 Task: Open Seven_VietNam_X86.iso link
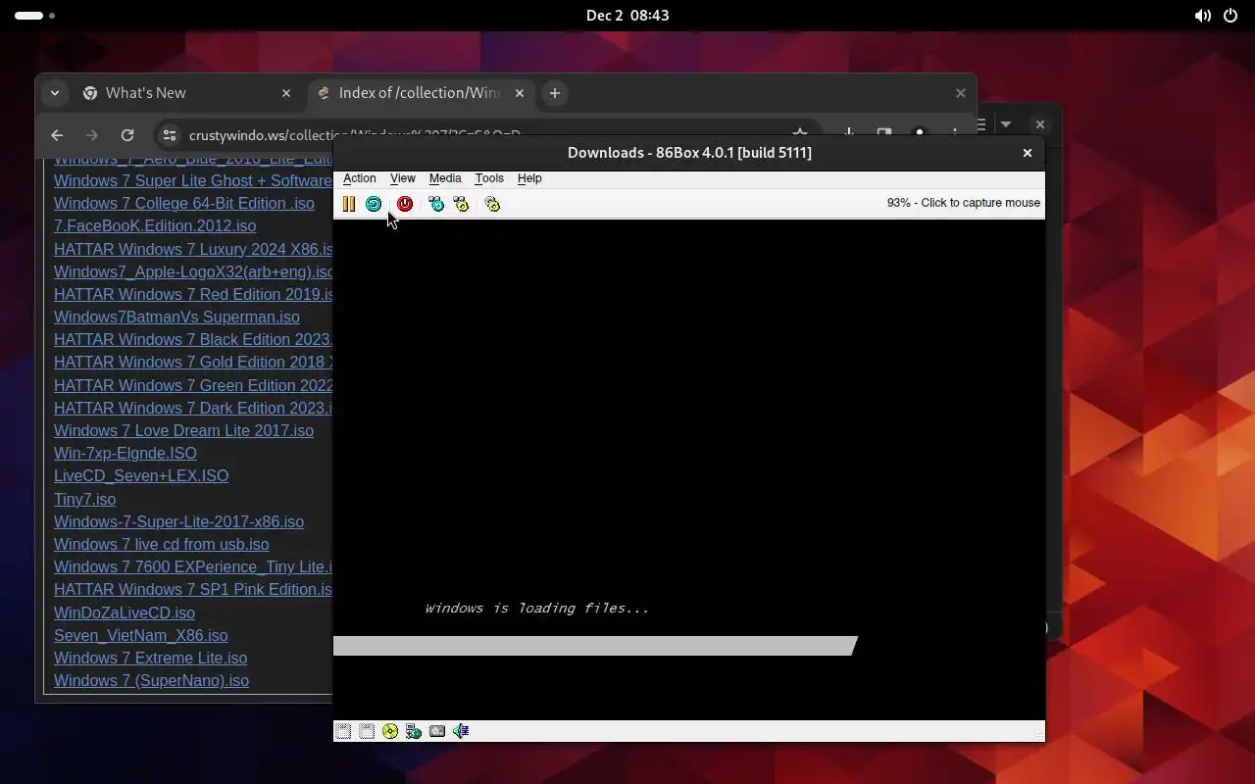pos(140,636)
